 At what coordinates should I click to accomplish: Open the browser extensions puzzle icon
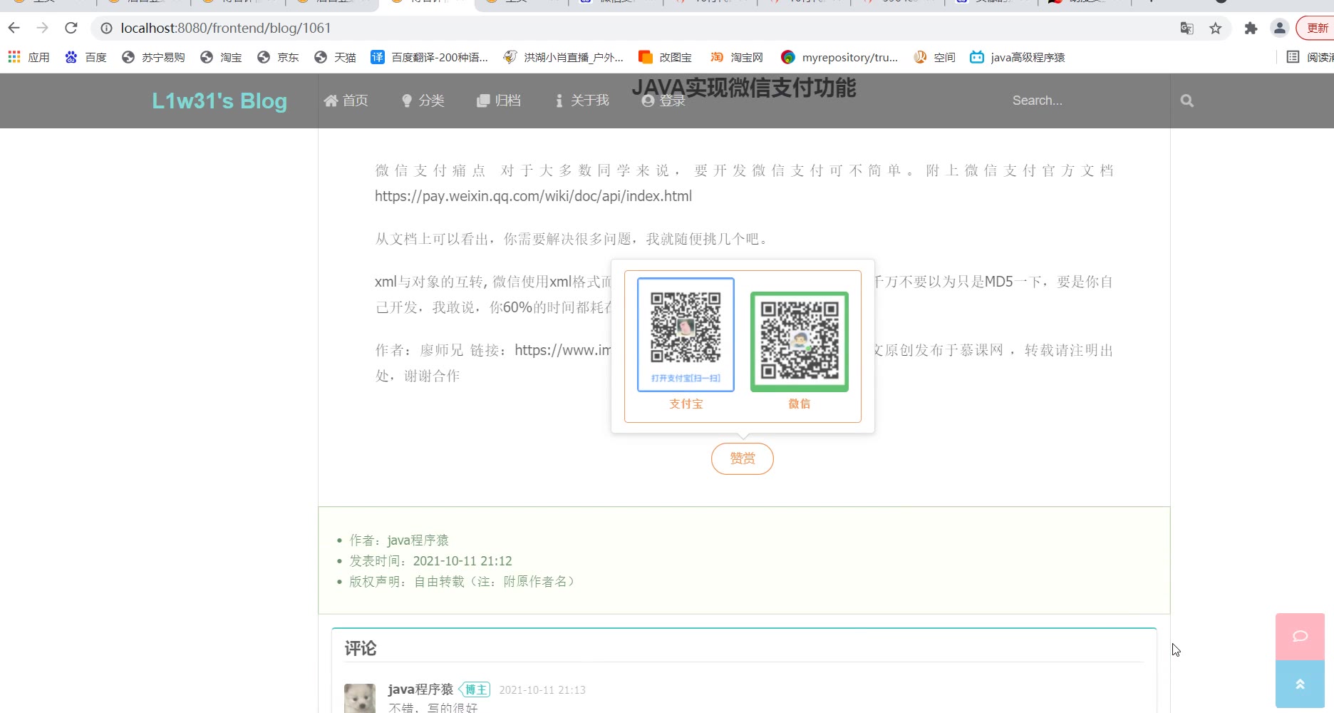click(1251, 29)
